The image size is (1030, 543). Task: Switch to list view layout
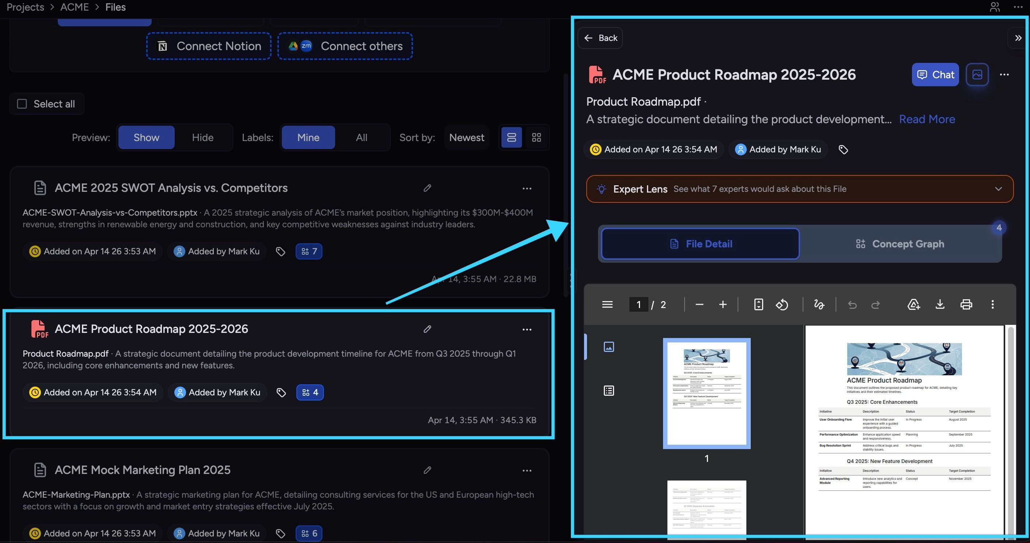coord(511,137)
